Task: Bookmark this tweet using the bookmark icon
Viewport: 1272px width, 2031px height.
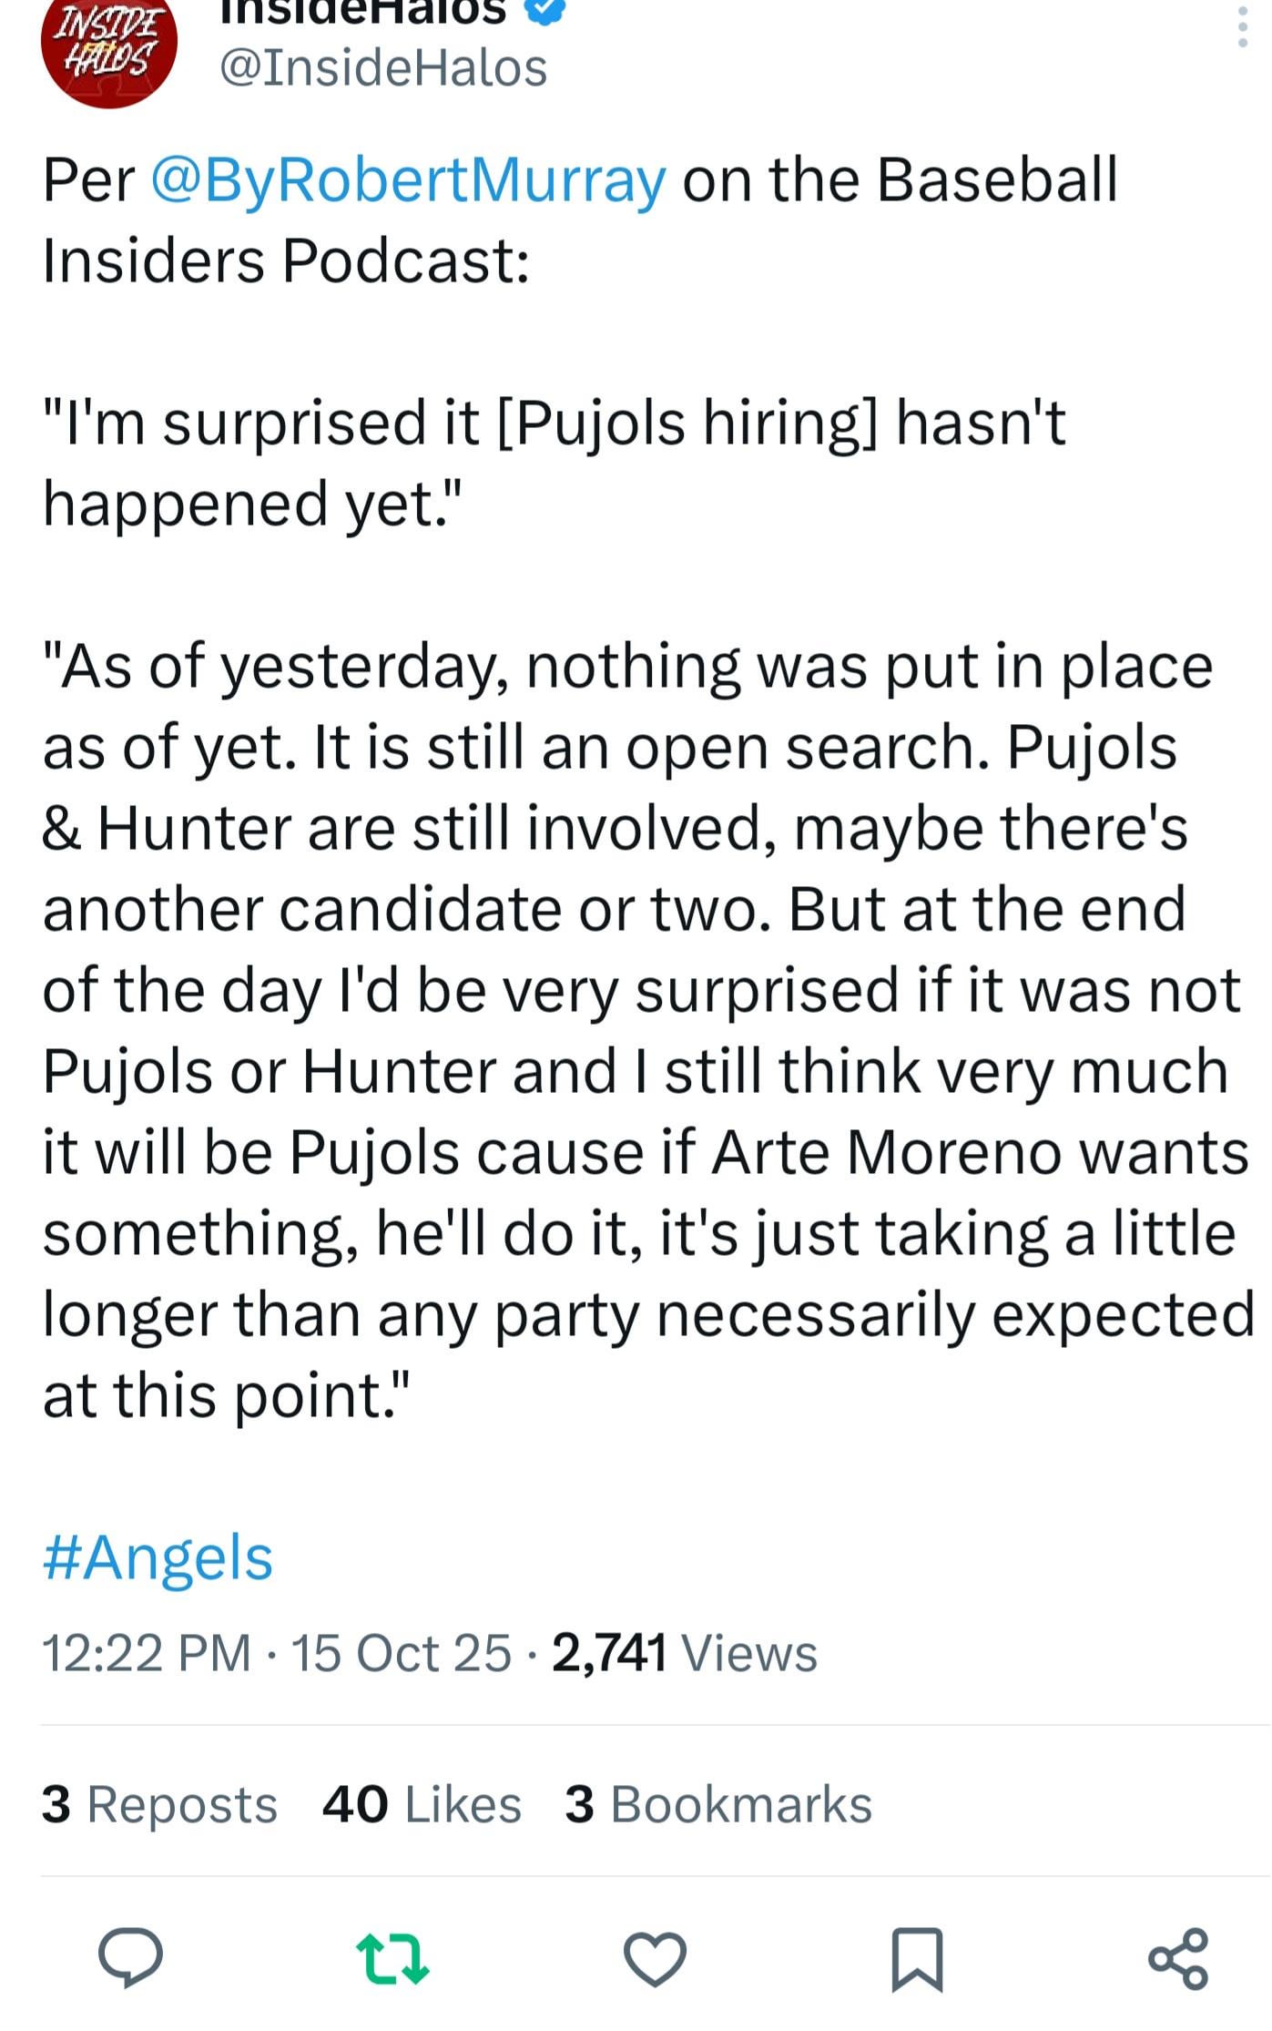Action: (x=916, y=1958)
